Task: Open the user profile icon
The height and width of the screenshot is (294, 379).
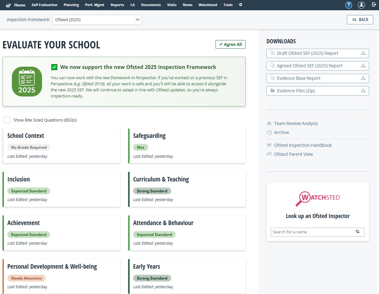Action: (x=361, y=5)
